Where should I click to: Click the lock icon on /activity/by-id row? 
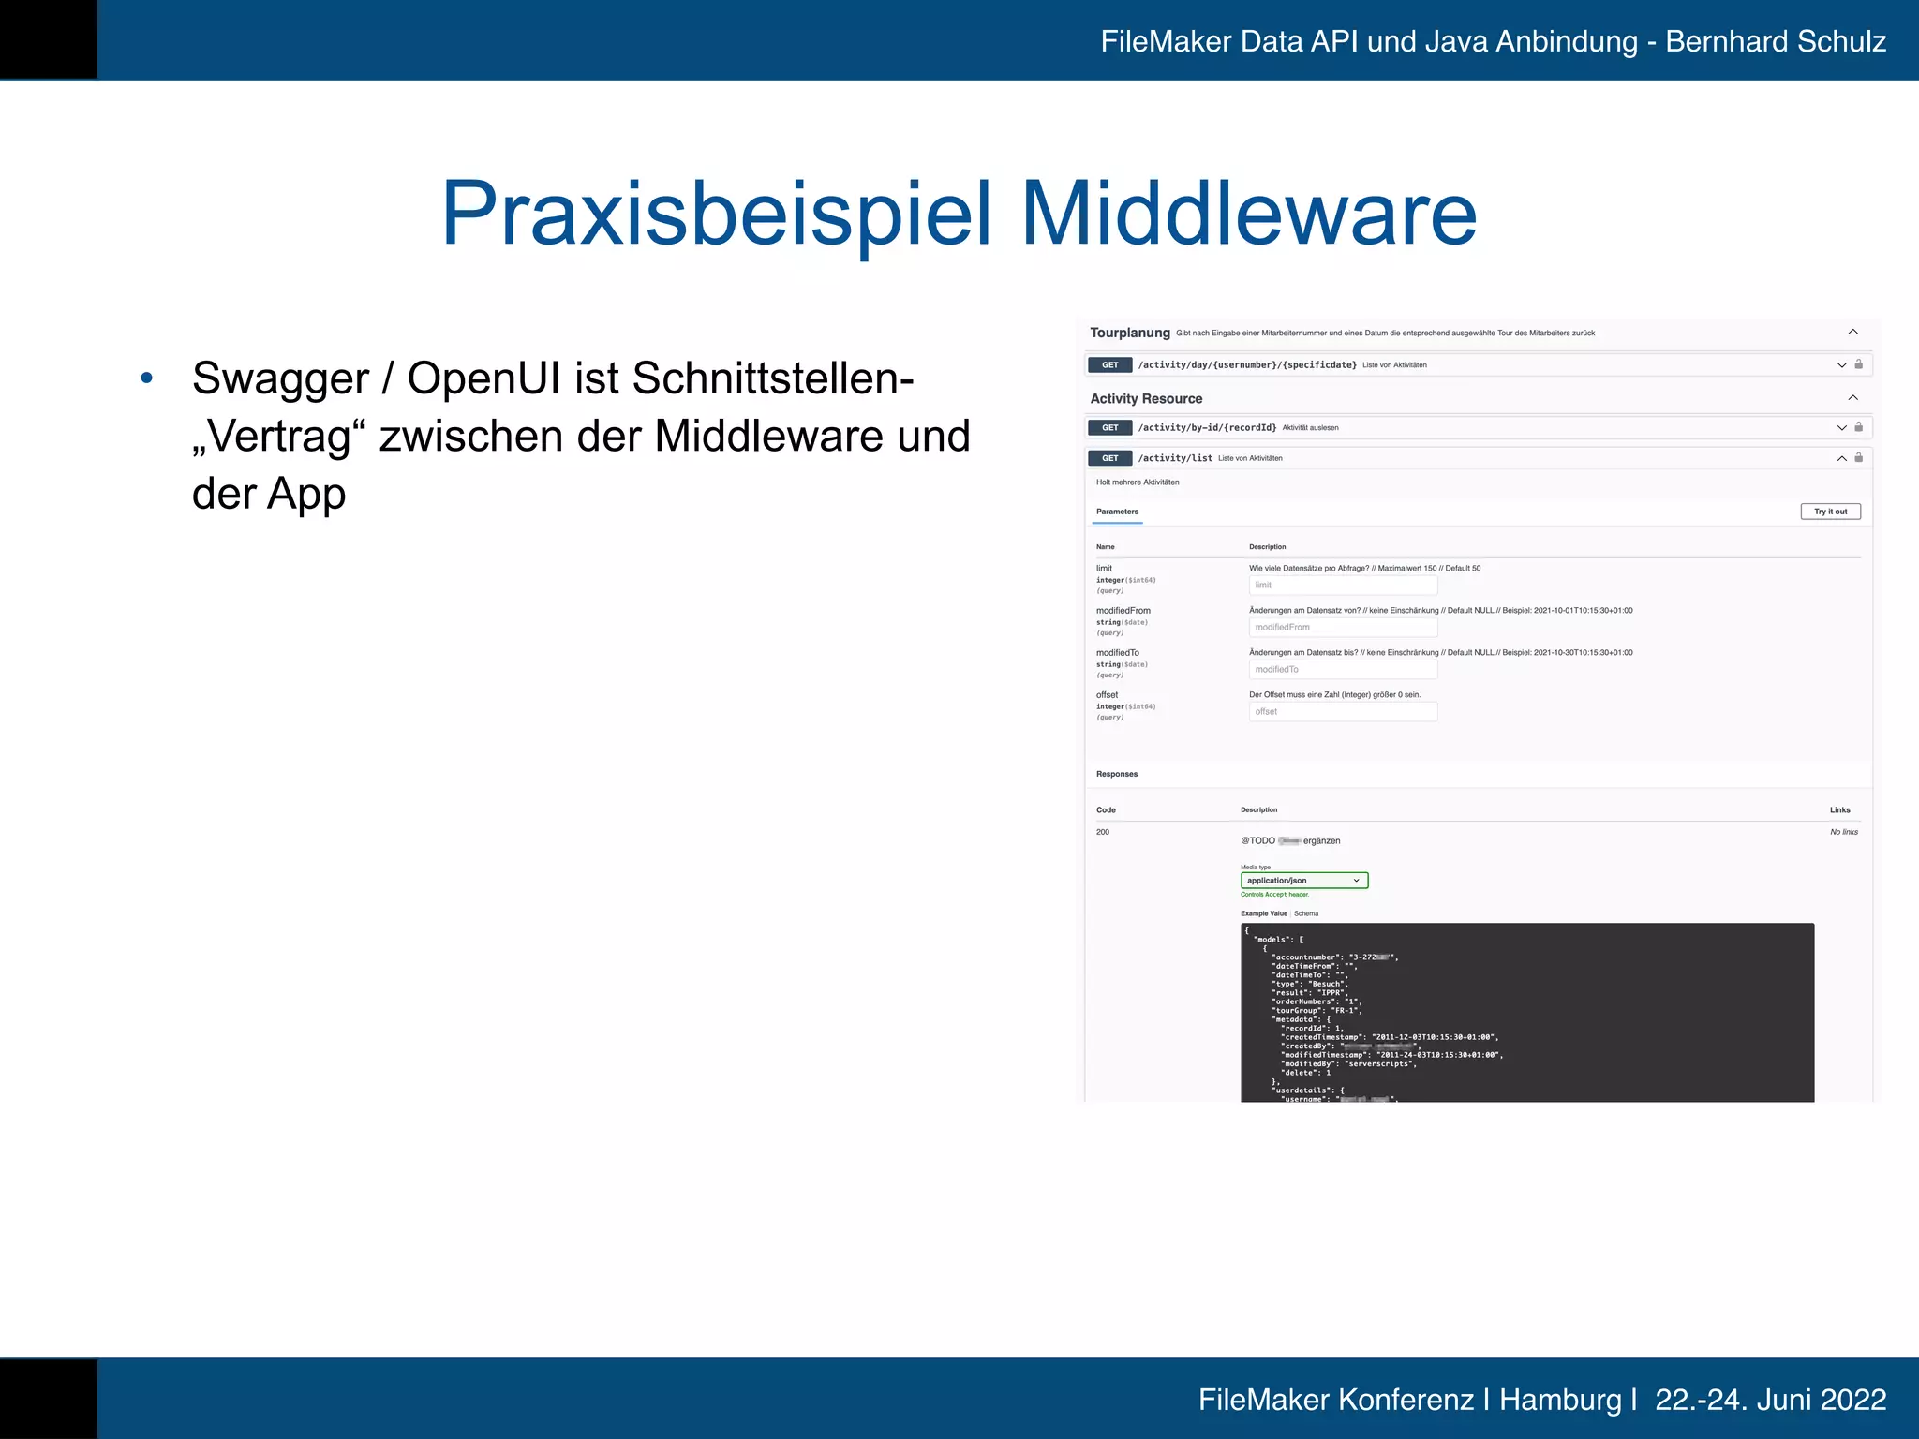1859,426
